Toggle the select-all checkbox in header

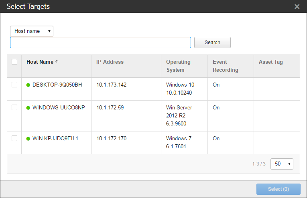14,62
